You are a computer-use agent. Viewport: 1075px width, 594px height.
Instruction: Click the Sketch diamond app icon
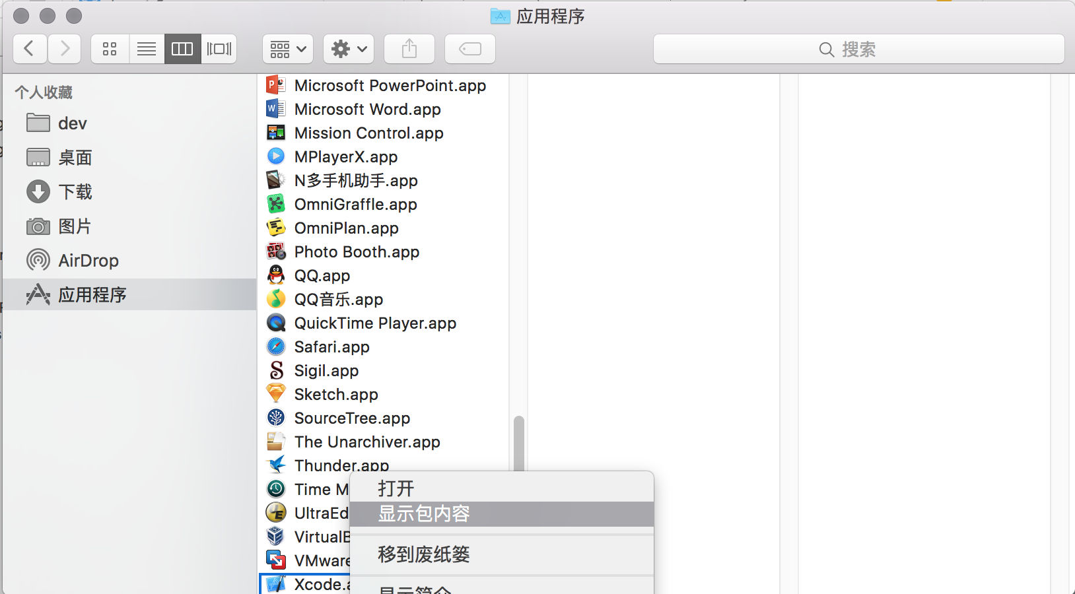point(275,394)
